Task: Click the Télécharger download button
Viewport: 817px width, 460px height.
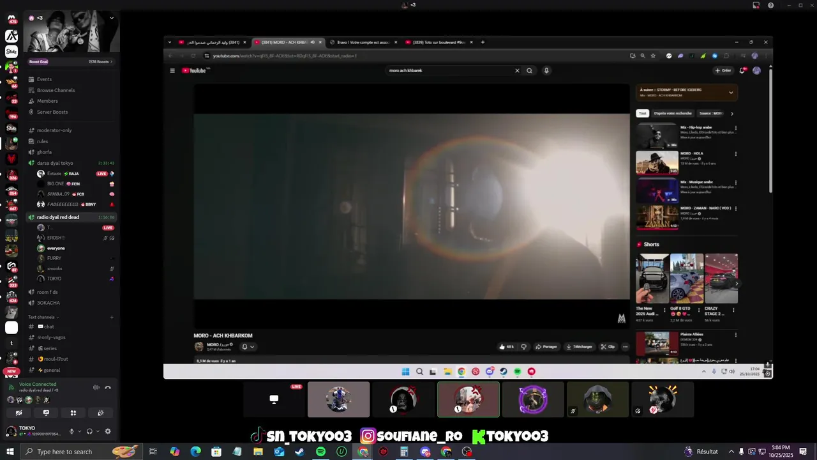Action: point(580,347)
